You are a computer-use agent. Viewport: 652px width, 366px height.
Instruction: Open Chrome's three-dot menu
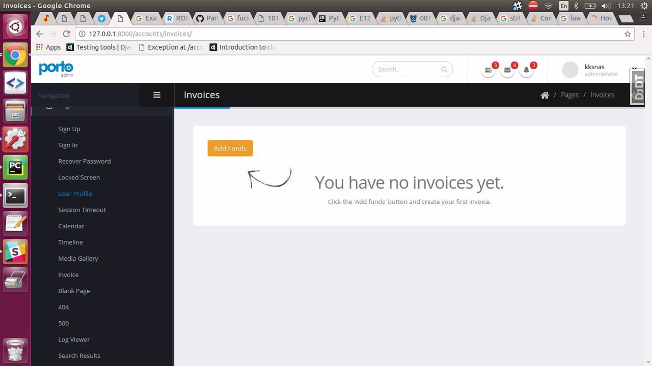pos(644,34)
